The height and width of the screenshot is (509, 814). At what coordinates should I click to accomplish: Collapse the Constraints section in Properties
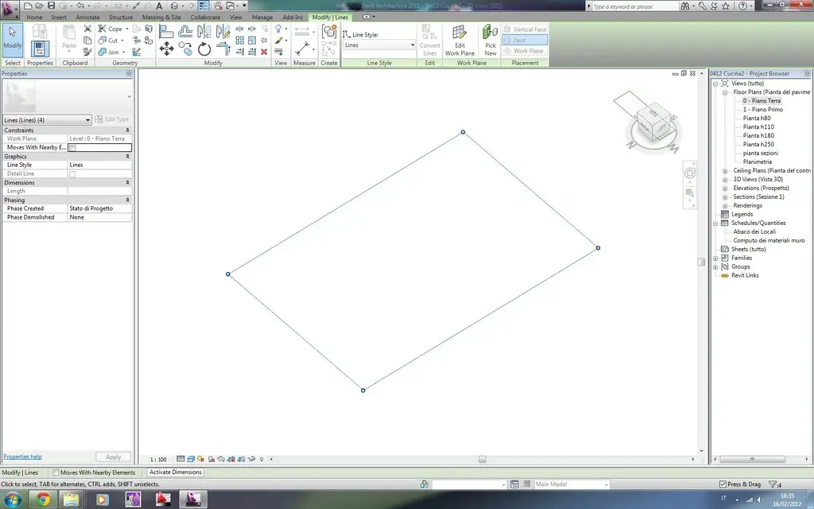[128, 130]
